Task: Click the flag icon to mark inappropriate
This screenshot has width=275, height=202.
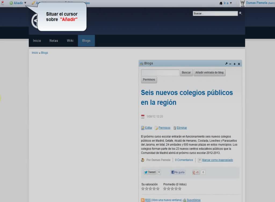Action: 200,160
